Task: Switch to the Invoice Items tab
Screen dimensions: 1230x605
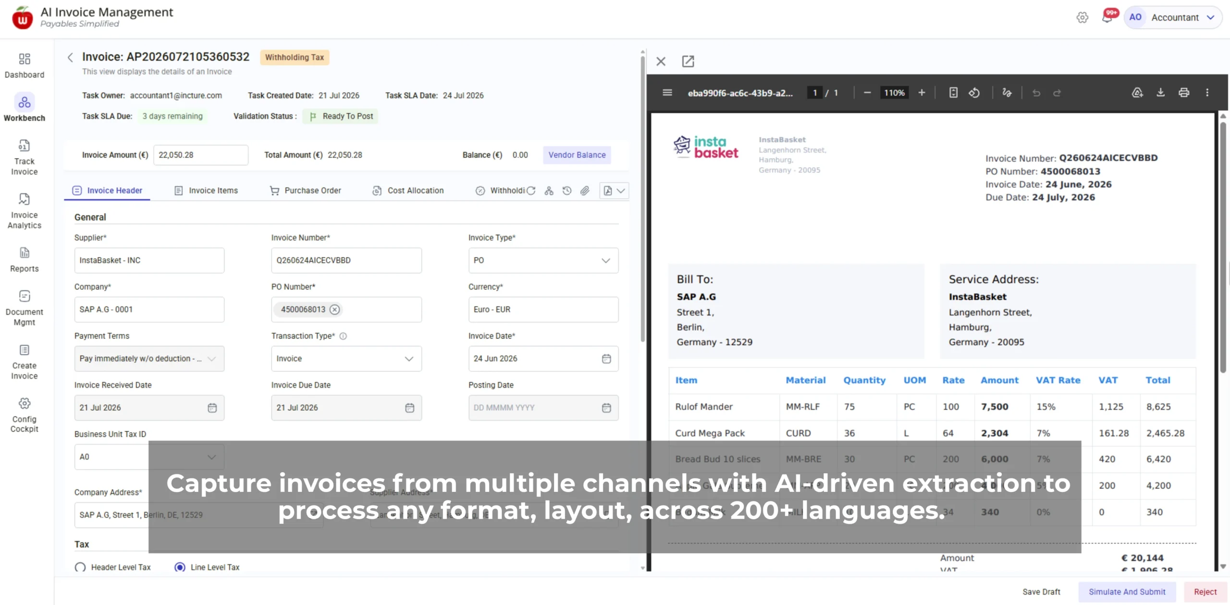Action: click(206, 190)
